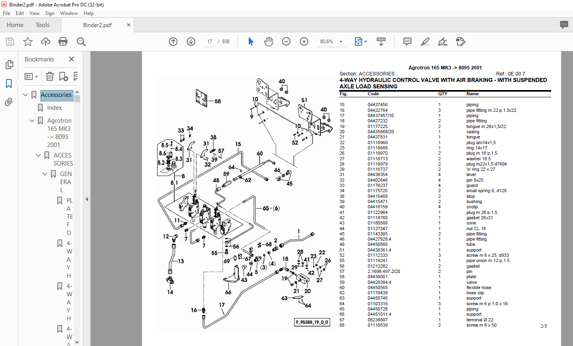The height and width of the screenshot is (346, 573).
Task: Click part code 04437456
Action: tap(378, 105)
